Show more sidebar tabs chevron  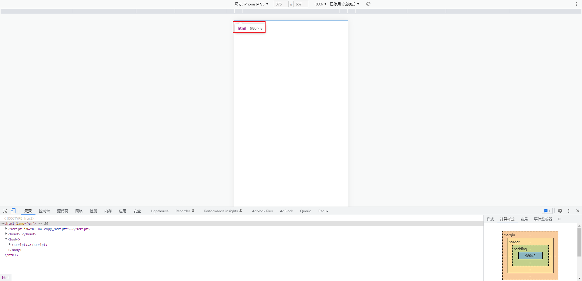click(x=559, y=219)
